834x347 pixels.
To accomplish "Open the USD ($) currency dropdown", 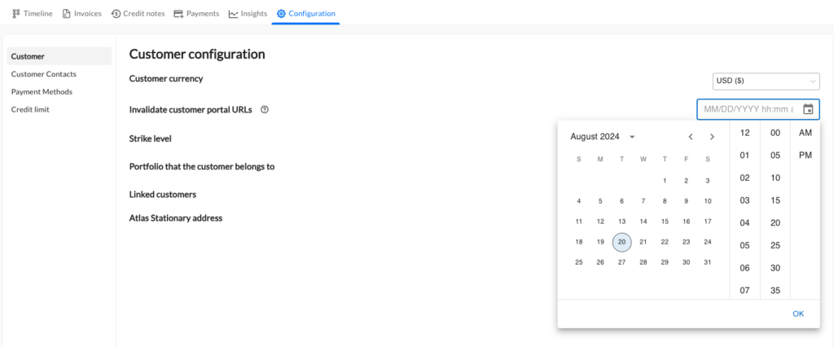I will tap(766, 81).
